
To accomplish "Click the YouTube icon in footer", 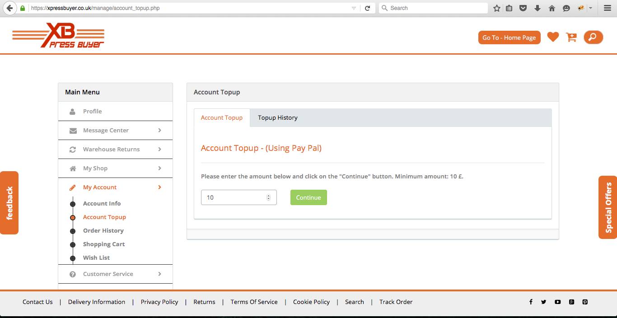I will 558,302.
